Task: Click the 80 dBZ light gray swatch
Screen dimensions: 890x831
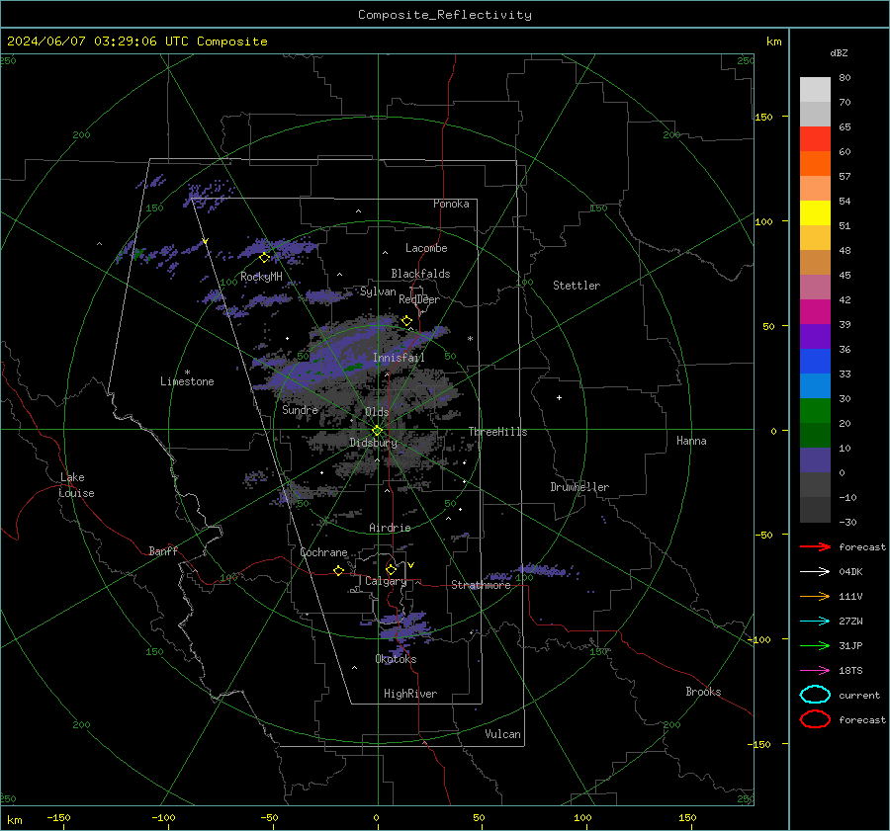Action: click(815, 89)
